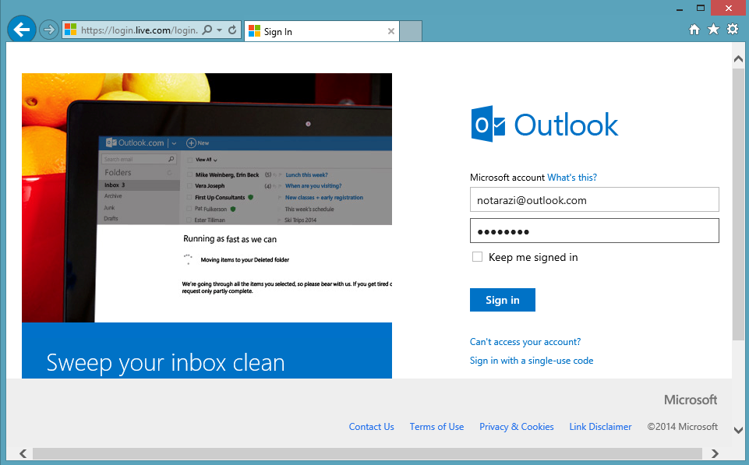
Task: Open Terms of Use footer link
Action: pyautogui.click(x=436, y=427)
